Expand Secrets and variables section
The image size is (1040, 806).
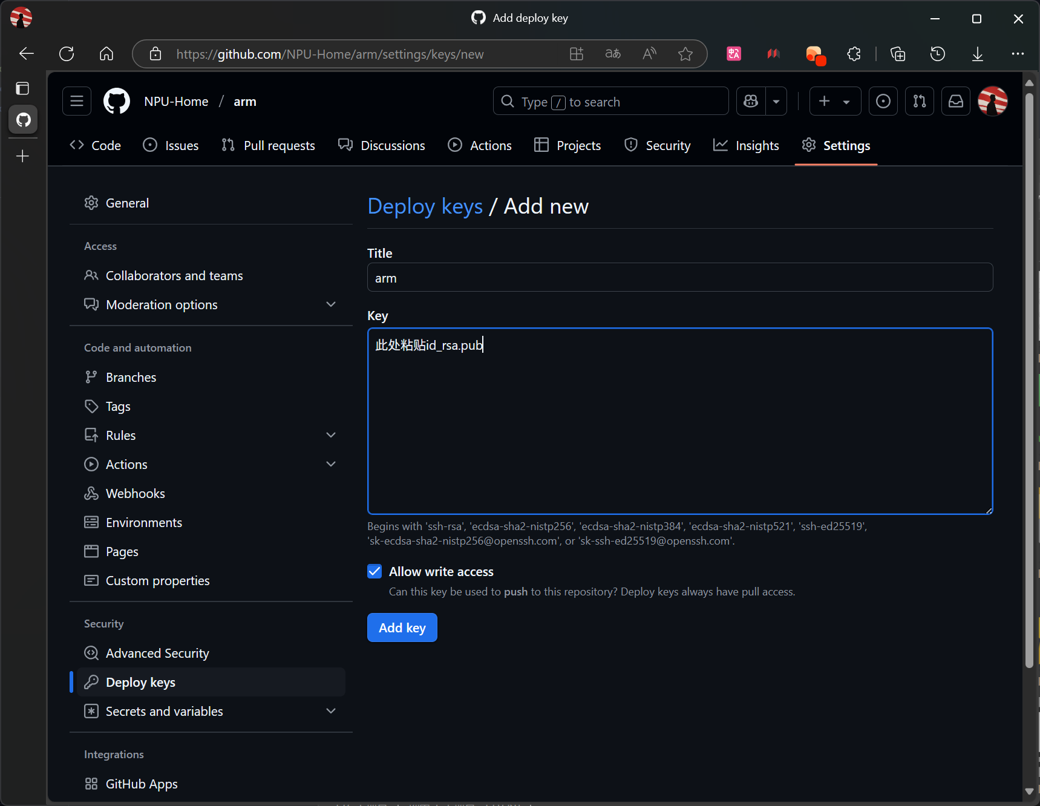[211, 712]
